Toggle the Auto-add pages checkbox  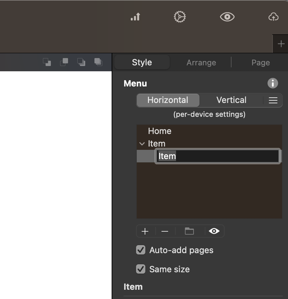[x=141, y=250]
